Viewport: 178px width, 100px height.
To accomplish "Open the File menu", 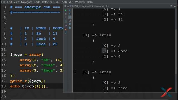I will coord(3,2).
